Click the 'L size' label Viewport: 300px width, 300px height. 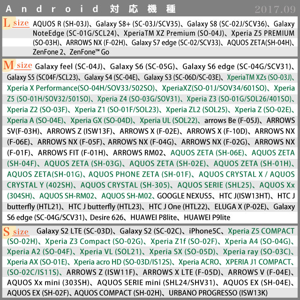point(16,23)
